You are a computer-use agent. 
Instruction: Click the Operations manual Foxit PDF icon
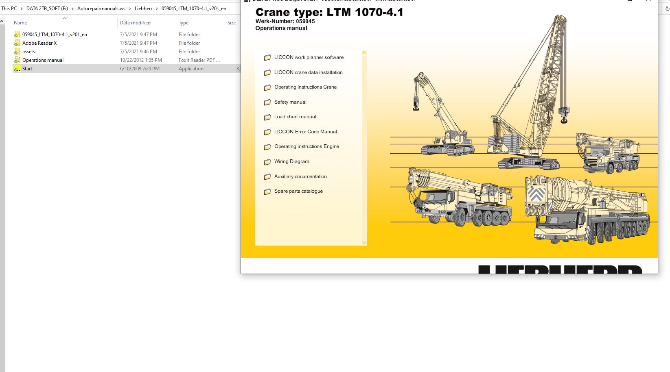point(17,60)
